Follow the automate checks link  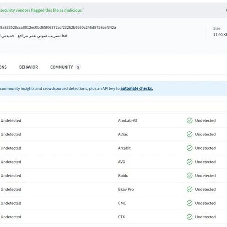click(137, 88)
